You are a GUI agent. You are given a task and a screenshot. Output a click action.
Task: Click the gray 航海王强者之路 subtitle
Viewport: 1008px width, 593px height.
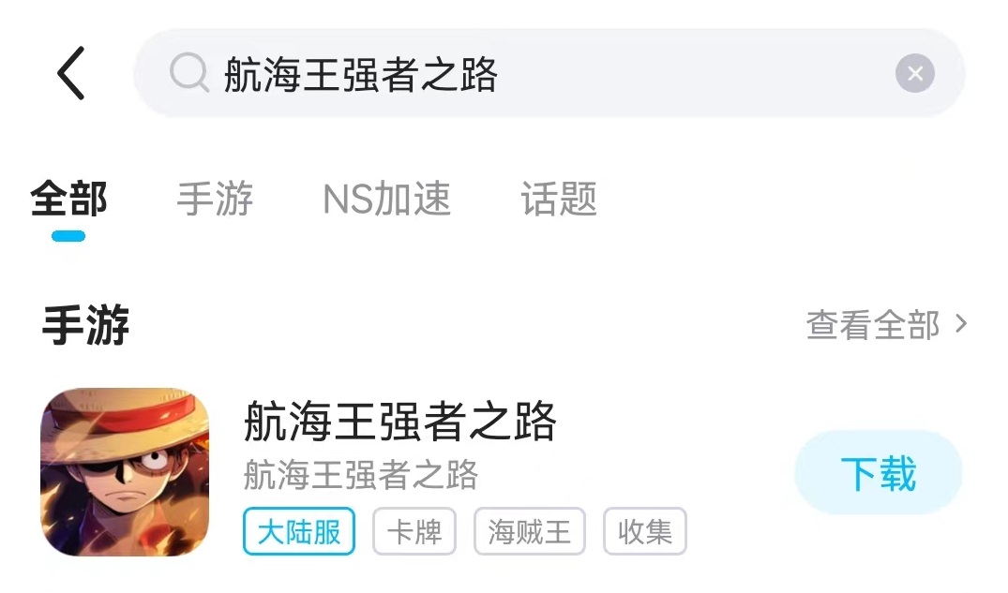pos(361,475)
